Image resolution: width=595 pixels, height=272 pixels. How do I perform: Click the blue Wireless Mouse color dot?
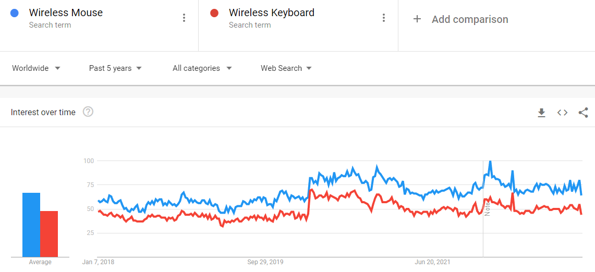15,13
